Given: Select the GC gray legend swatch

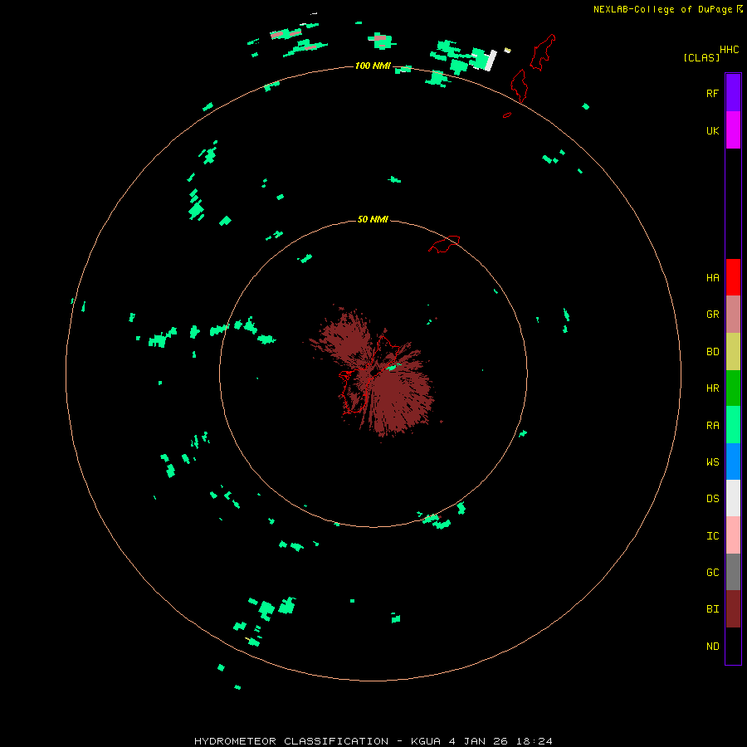Looking at the screenshot, I should click(733, 572).
